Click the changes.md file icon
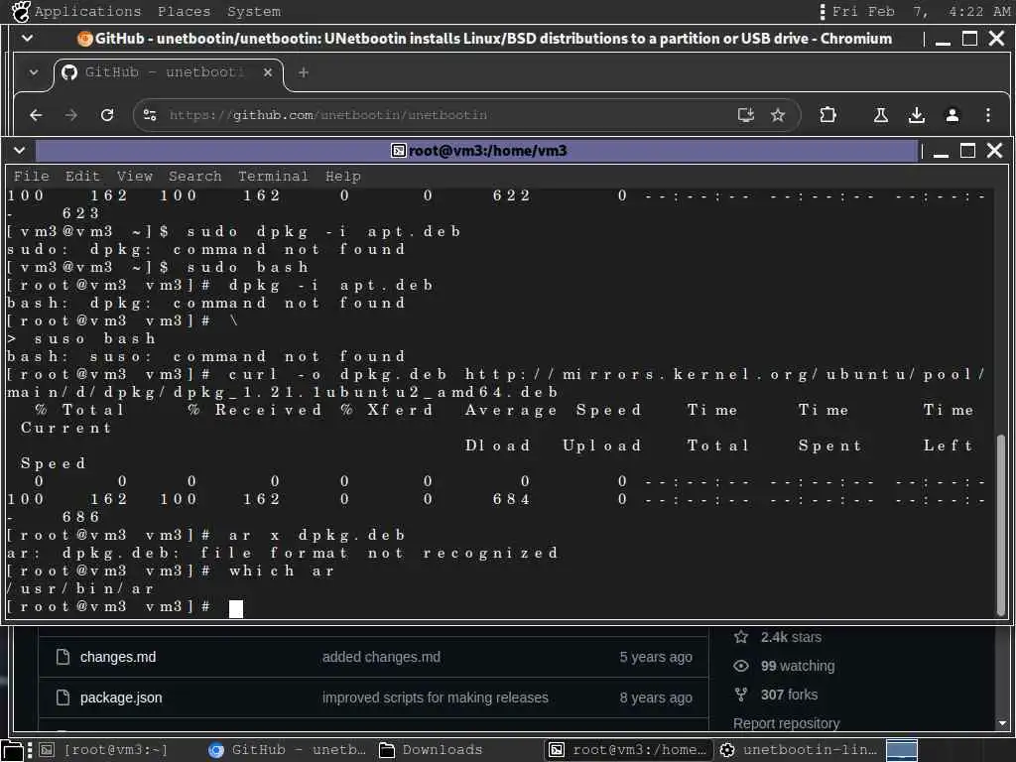This screenshot has height=762, width=1016. [63, 657]
